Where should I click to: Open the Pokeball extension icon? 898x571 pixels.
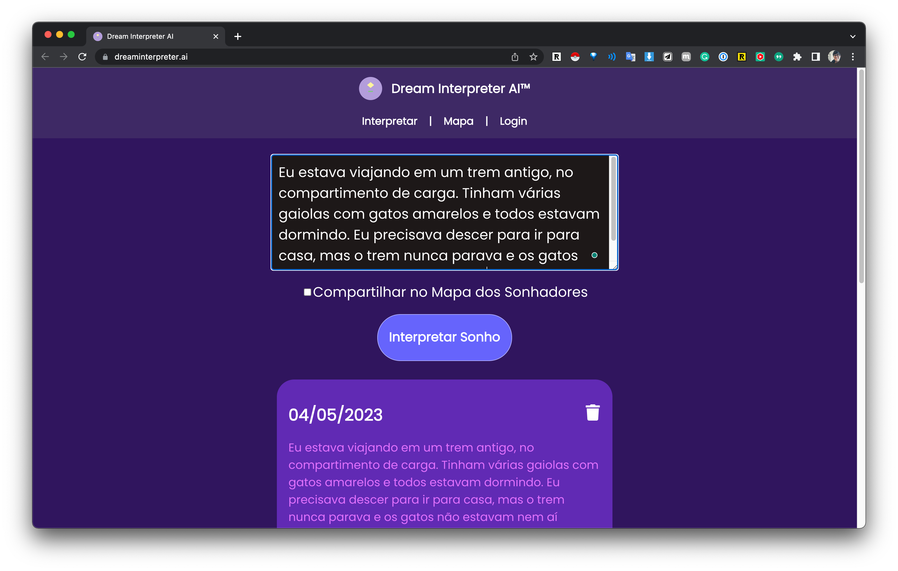tap(575, 57)
